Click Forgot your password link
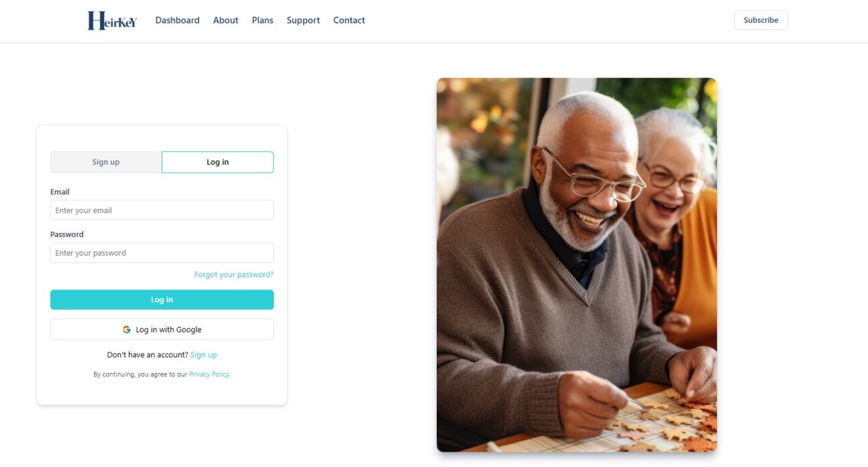 coord(234,275)
